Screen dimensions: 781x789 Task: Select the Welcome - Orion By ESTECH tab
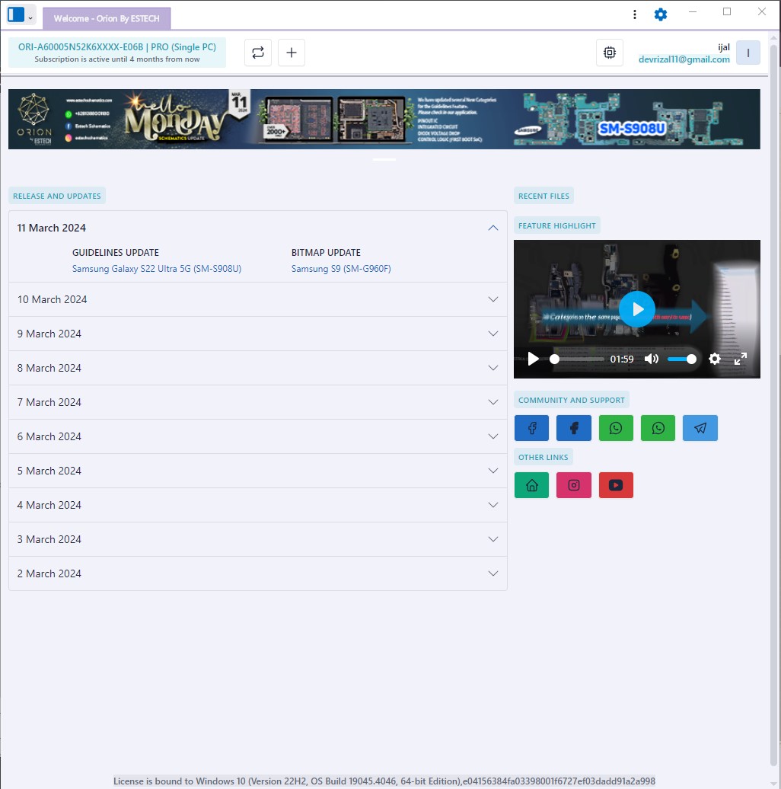pyautogui.click(x=107, y=18)
